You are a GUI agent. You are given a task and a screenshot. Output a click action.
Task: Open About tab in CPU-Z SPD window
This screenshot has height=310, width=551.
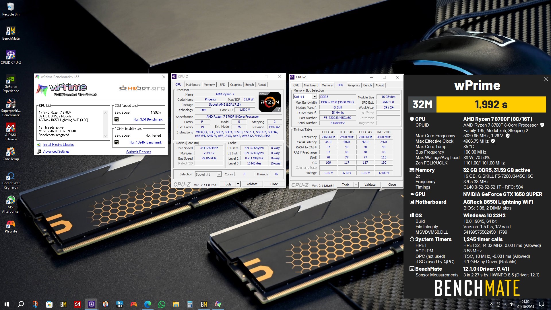tap(380, 85)
